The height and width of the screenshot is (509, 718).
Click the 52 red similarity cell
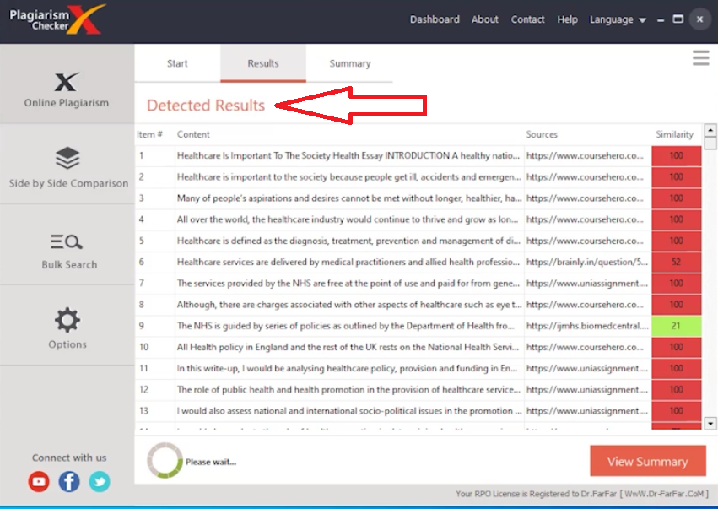point(676,262)
